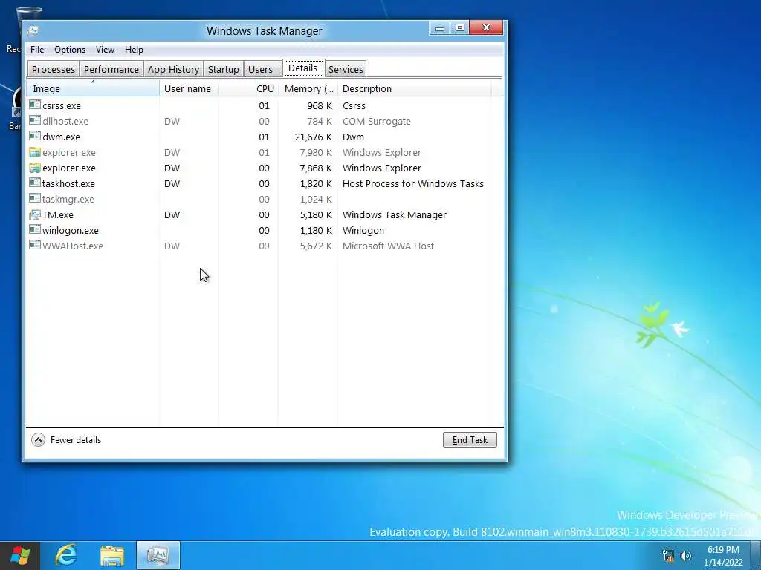
Task: Click the Fewer details label
Action: click(76, 440)
